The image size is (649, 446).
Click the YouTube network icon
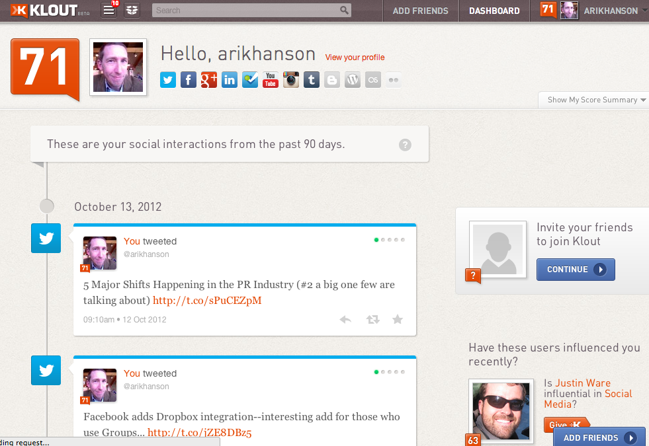(271, 80)
